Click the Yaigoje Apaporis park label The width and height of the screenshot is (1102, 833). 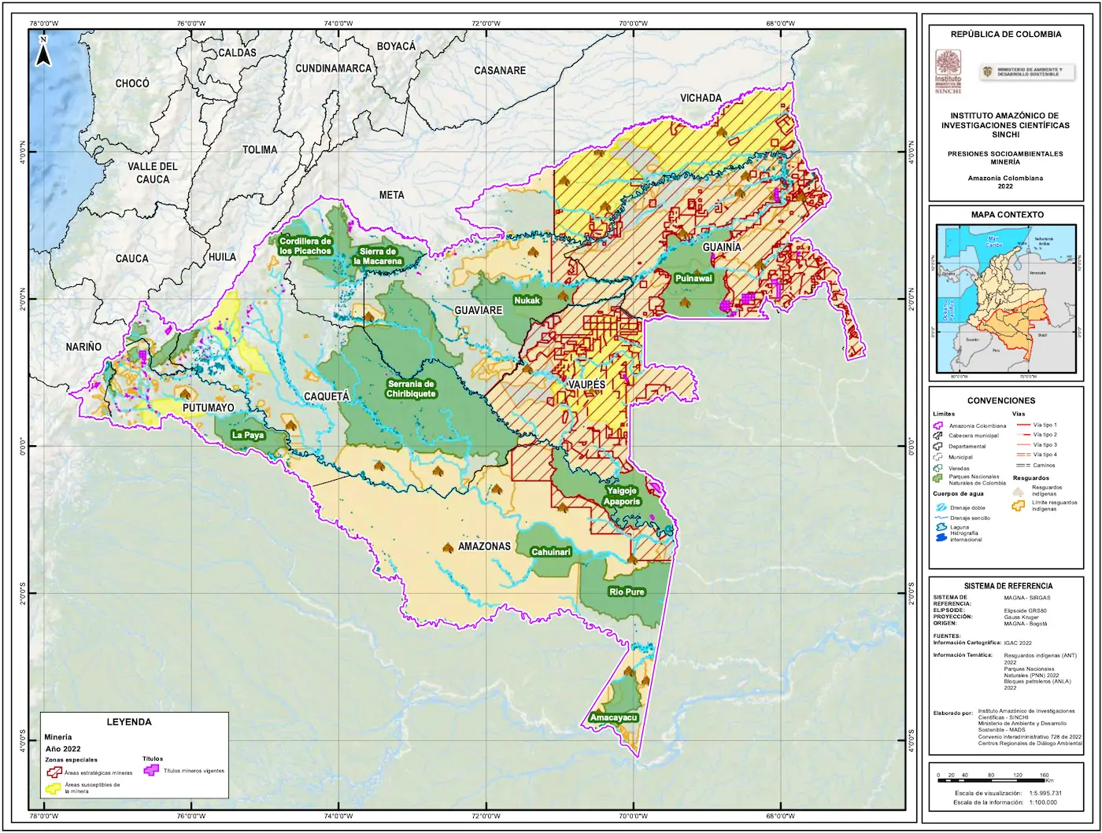point(622,496)
